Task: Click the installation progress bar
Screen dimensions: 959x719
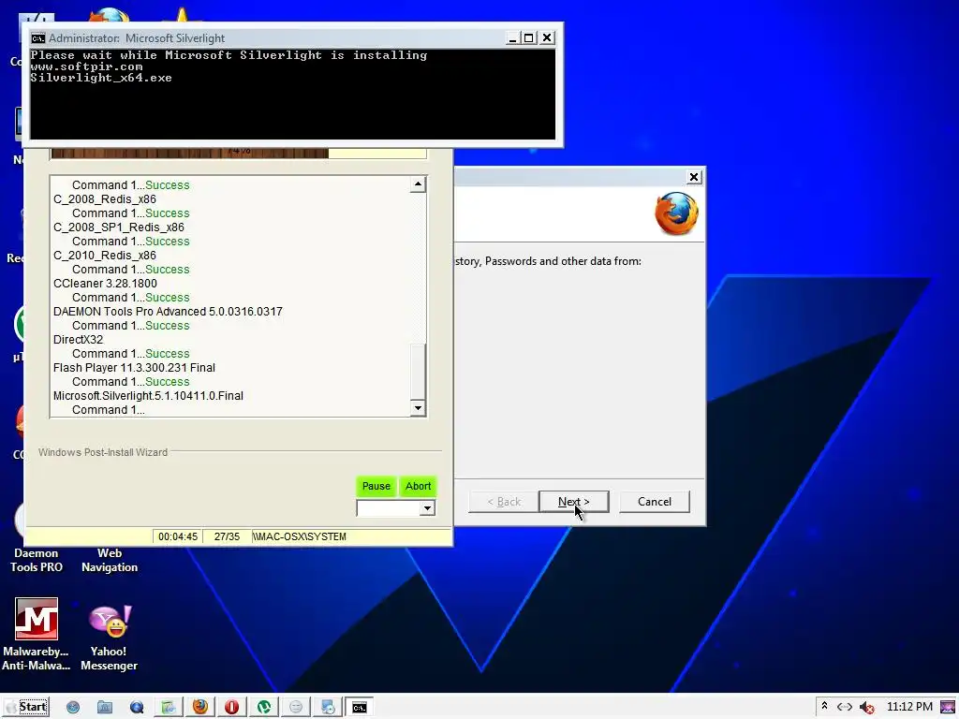Action: 239,153
